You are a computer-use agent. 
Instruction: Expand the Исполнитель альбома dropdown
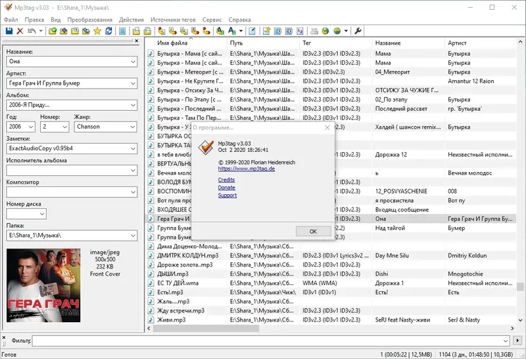tap(133, 171)
